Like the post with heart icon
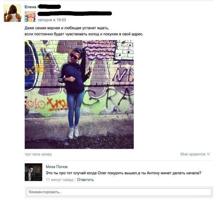 point(208,154)
